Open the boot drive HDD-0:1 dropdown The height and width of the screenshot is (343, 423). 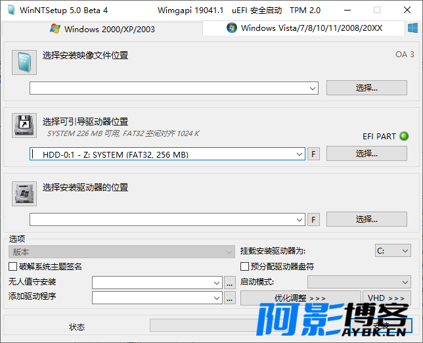click(299, 154)
